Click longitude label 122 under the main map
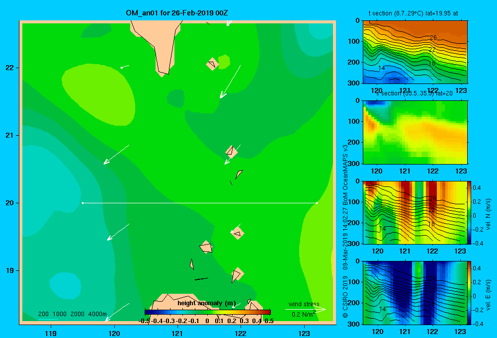497x338 pixels. [241, 334]
